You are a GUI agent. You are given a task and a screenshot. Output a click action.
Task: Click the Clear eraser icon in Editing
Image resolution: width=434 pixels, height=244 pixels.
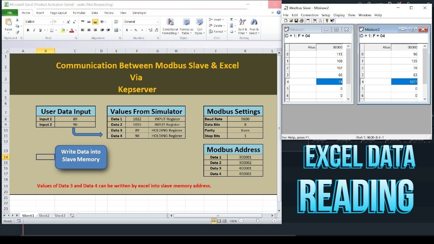coord(231,32)
